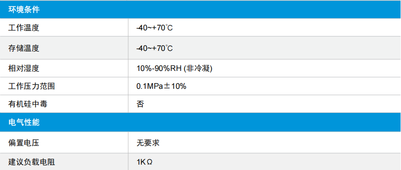Select the 存储温度 row label

(24, 48)
